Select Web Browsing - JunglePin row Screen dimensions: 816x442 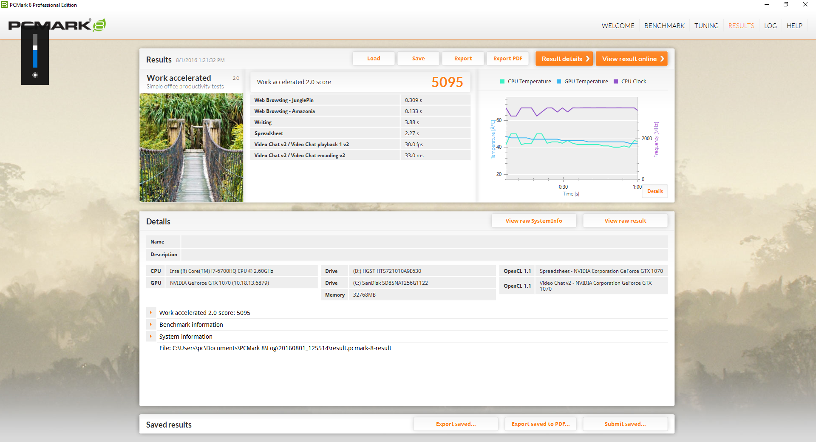click(360, 100)
